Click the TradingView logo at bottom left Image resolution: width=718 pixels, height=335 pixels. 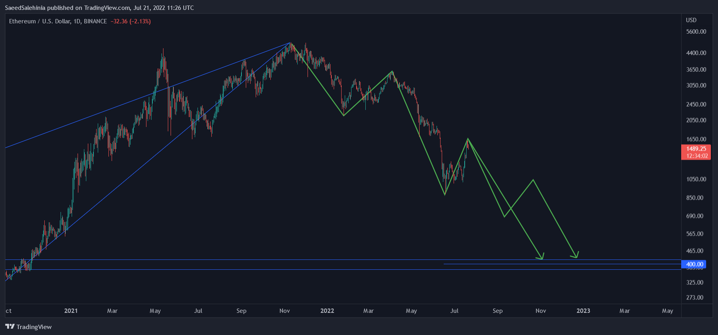[28, 327]
